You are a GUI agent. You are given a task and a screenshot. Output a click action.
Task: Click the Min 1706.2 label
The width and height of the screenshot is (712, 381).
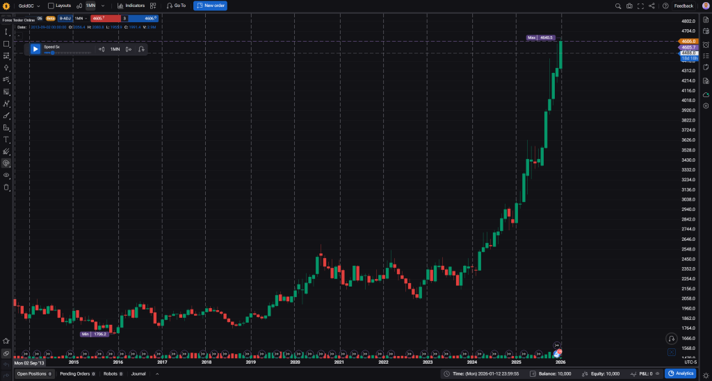95,335
